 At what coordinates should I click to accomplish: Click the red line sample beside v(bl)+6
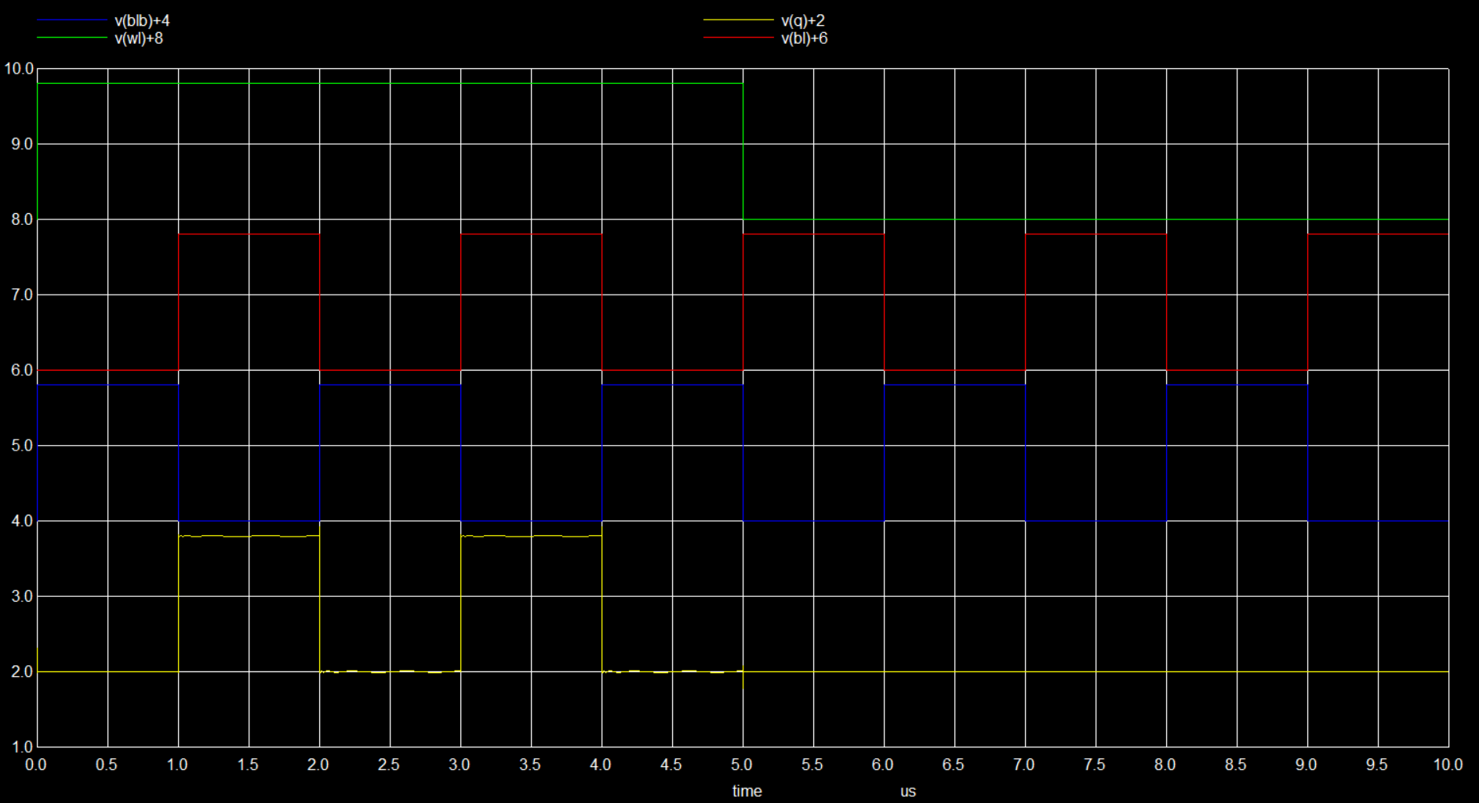(x=738, y=38)
